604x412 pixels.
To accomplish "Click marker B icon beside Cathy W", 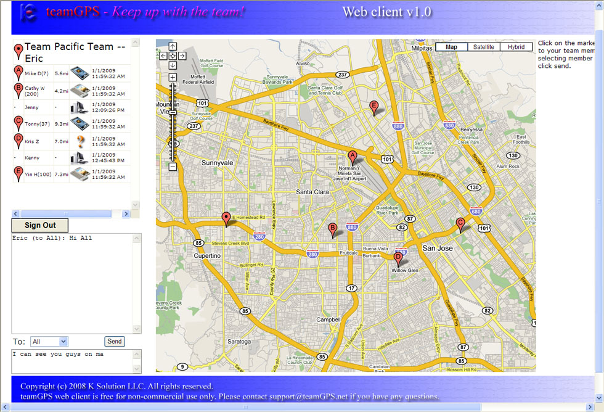I will coord(18,91).
